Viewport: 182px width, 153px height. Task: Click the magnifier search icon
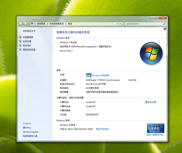tap(164, 24)
